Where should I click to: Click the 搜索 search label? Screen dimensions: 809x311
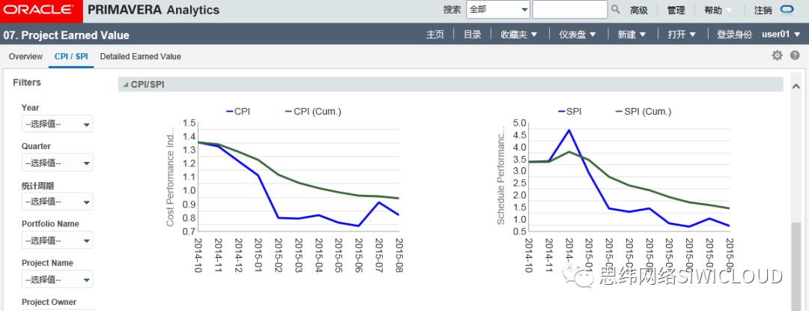click(452, 10)
